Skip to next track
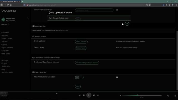Viewport: 178px width, 100px height. coord(94,95)
